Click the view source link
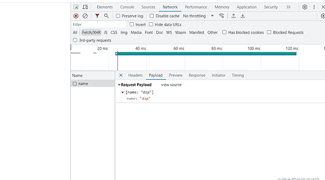Viewport: 325px width, 180px height. click(171, 85)
